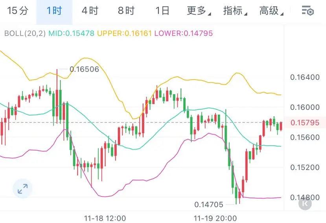Screen dimensions: 326x223
Task: Click the low marker 0.14705
Action: click(209, 205)
